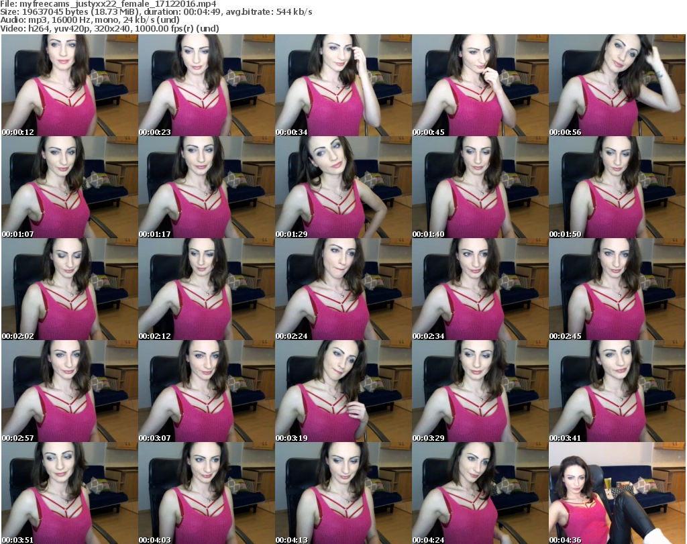
Task: Open the frame at timestamp 00:01:50
Action: (x=617, y=187)
